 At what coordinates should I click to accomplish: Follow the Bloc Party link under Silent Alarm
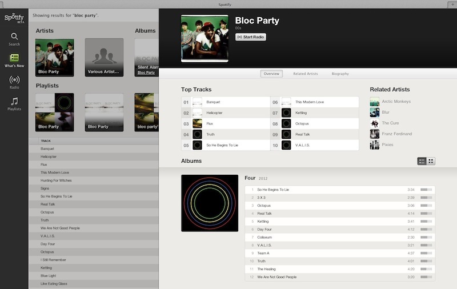(x=146, y=73)
